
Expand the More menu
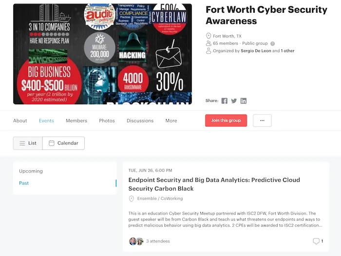(171, 120)
